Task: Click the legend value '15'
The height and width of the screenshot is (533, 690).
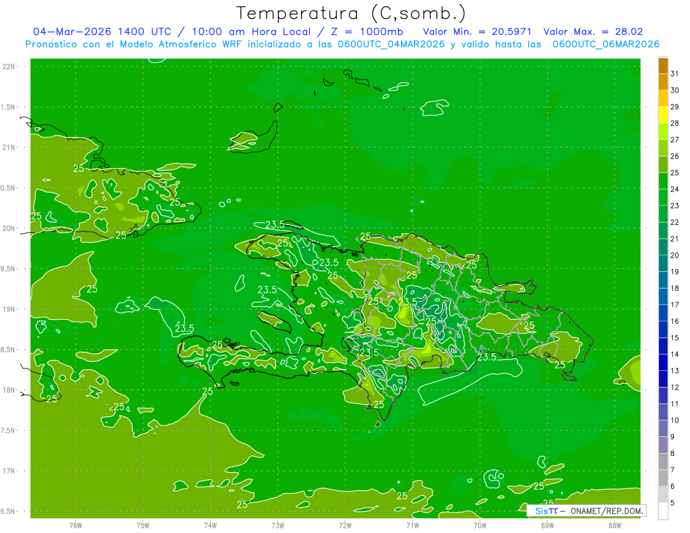Action: [x=674, y=338]
